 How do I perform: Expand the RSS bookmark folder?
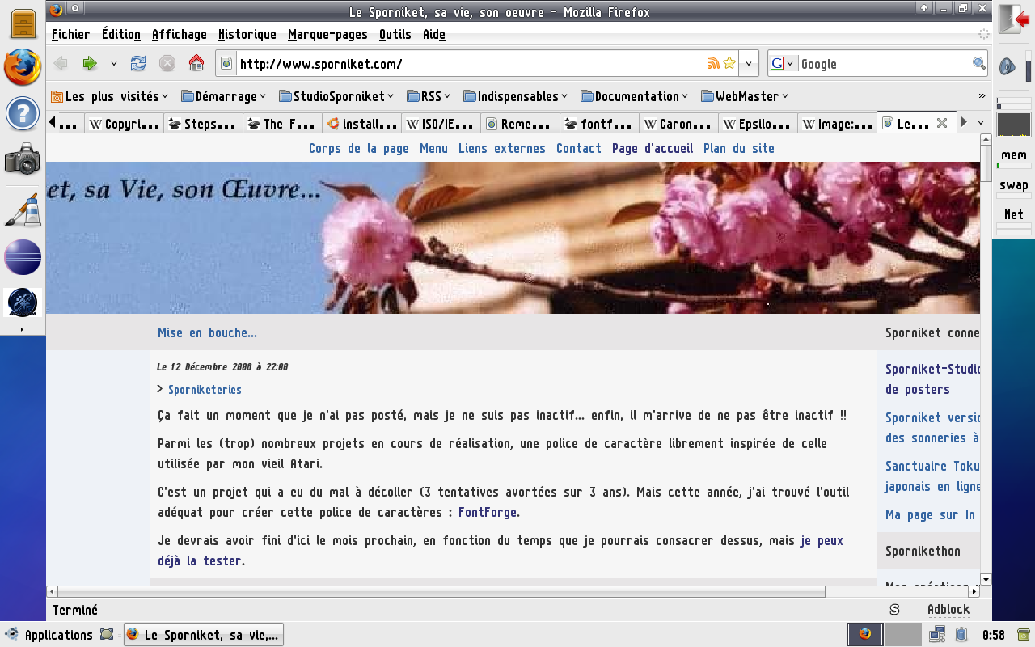pyautogui.click(x=429, y=96)
